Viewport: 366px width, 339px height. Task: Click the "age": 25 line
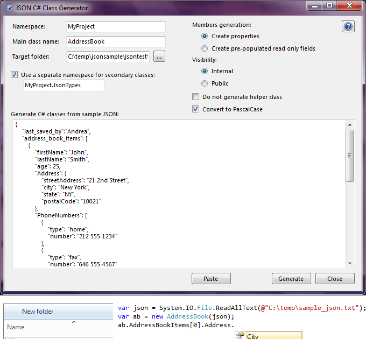[48, 167]
